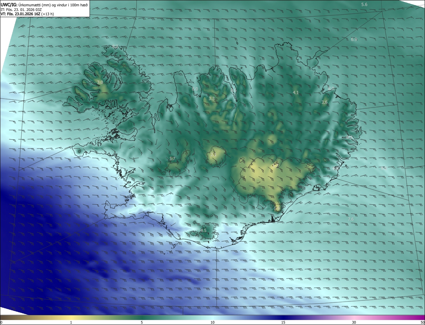Click the 7.6 value label offshore southeast
The height and width of the screenshot is (325, 425).
point(351,219)
